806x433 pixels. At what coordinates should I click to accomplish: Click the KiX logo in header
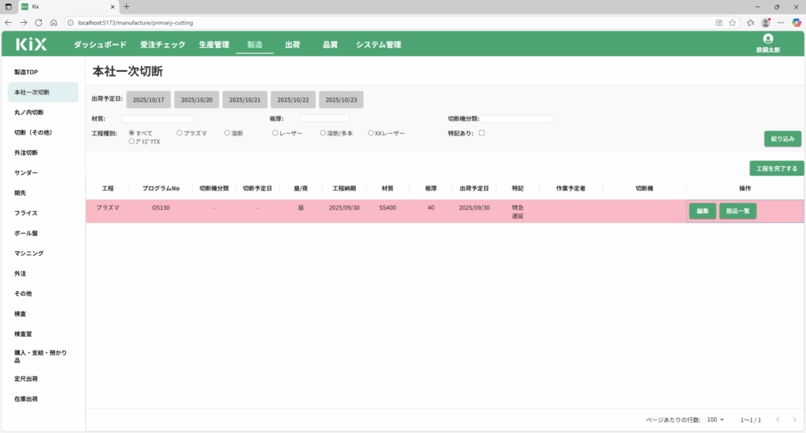[31, 45]
